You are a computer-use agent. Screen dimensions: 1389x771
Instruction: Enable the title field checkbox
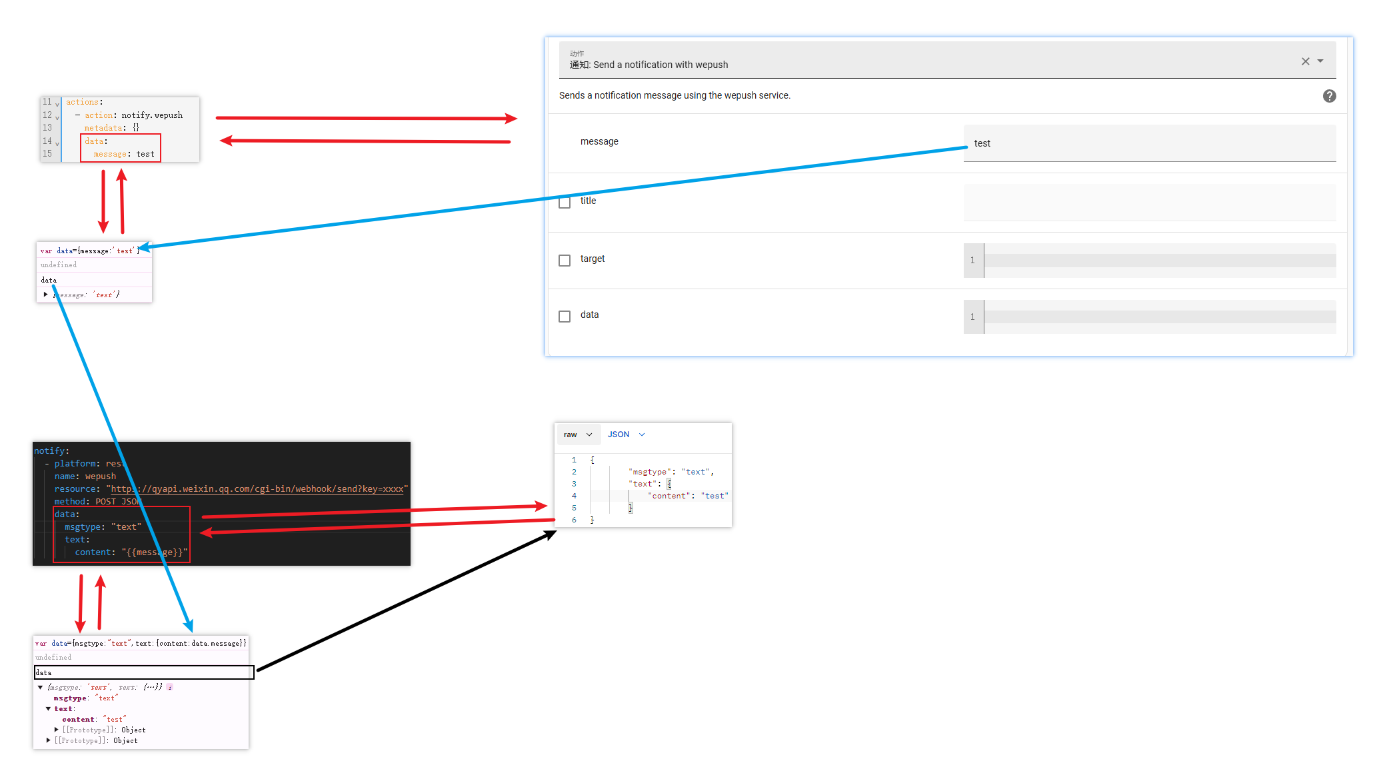[565, 202]
